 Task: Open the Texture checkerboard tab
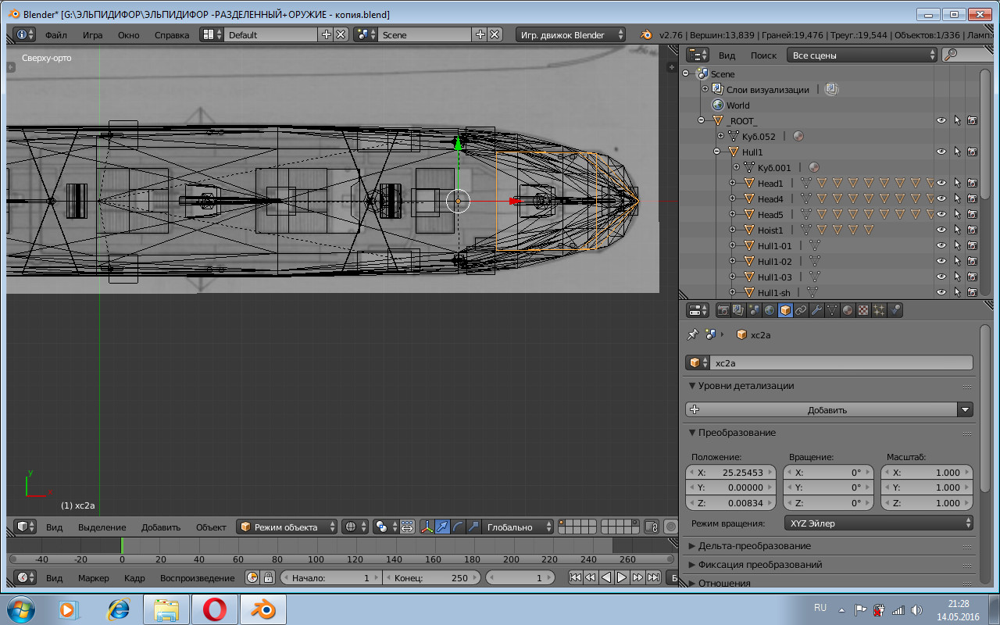[863, 310]
